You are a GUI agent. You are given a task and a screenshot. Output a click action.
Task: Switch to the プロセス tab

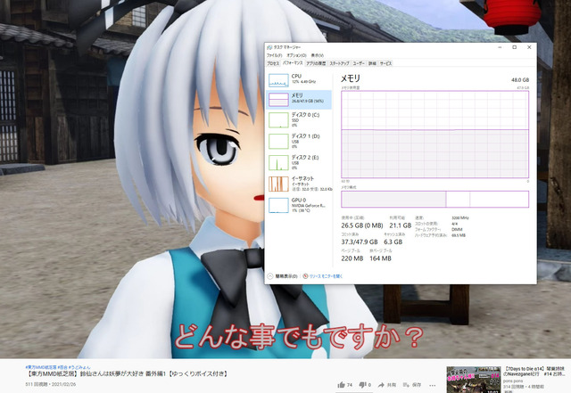pos(273,63)
